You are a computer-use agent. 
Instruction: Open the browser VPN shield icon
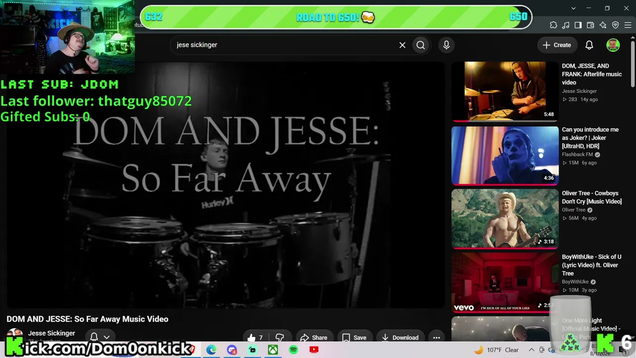pyautogui.click(x=616, y=25)
